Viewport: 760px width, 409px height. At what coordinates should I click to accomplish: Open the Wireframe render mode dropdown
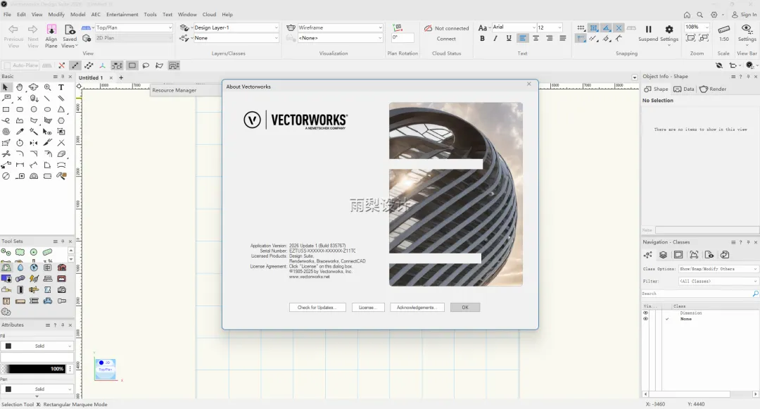click(340, 27)
